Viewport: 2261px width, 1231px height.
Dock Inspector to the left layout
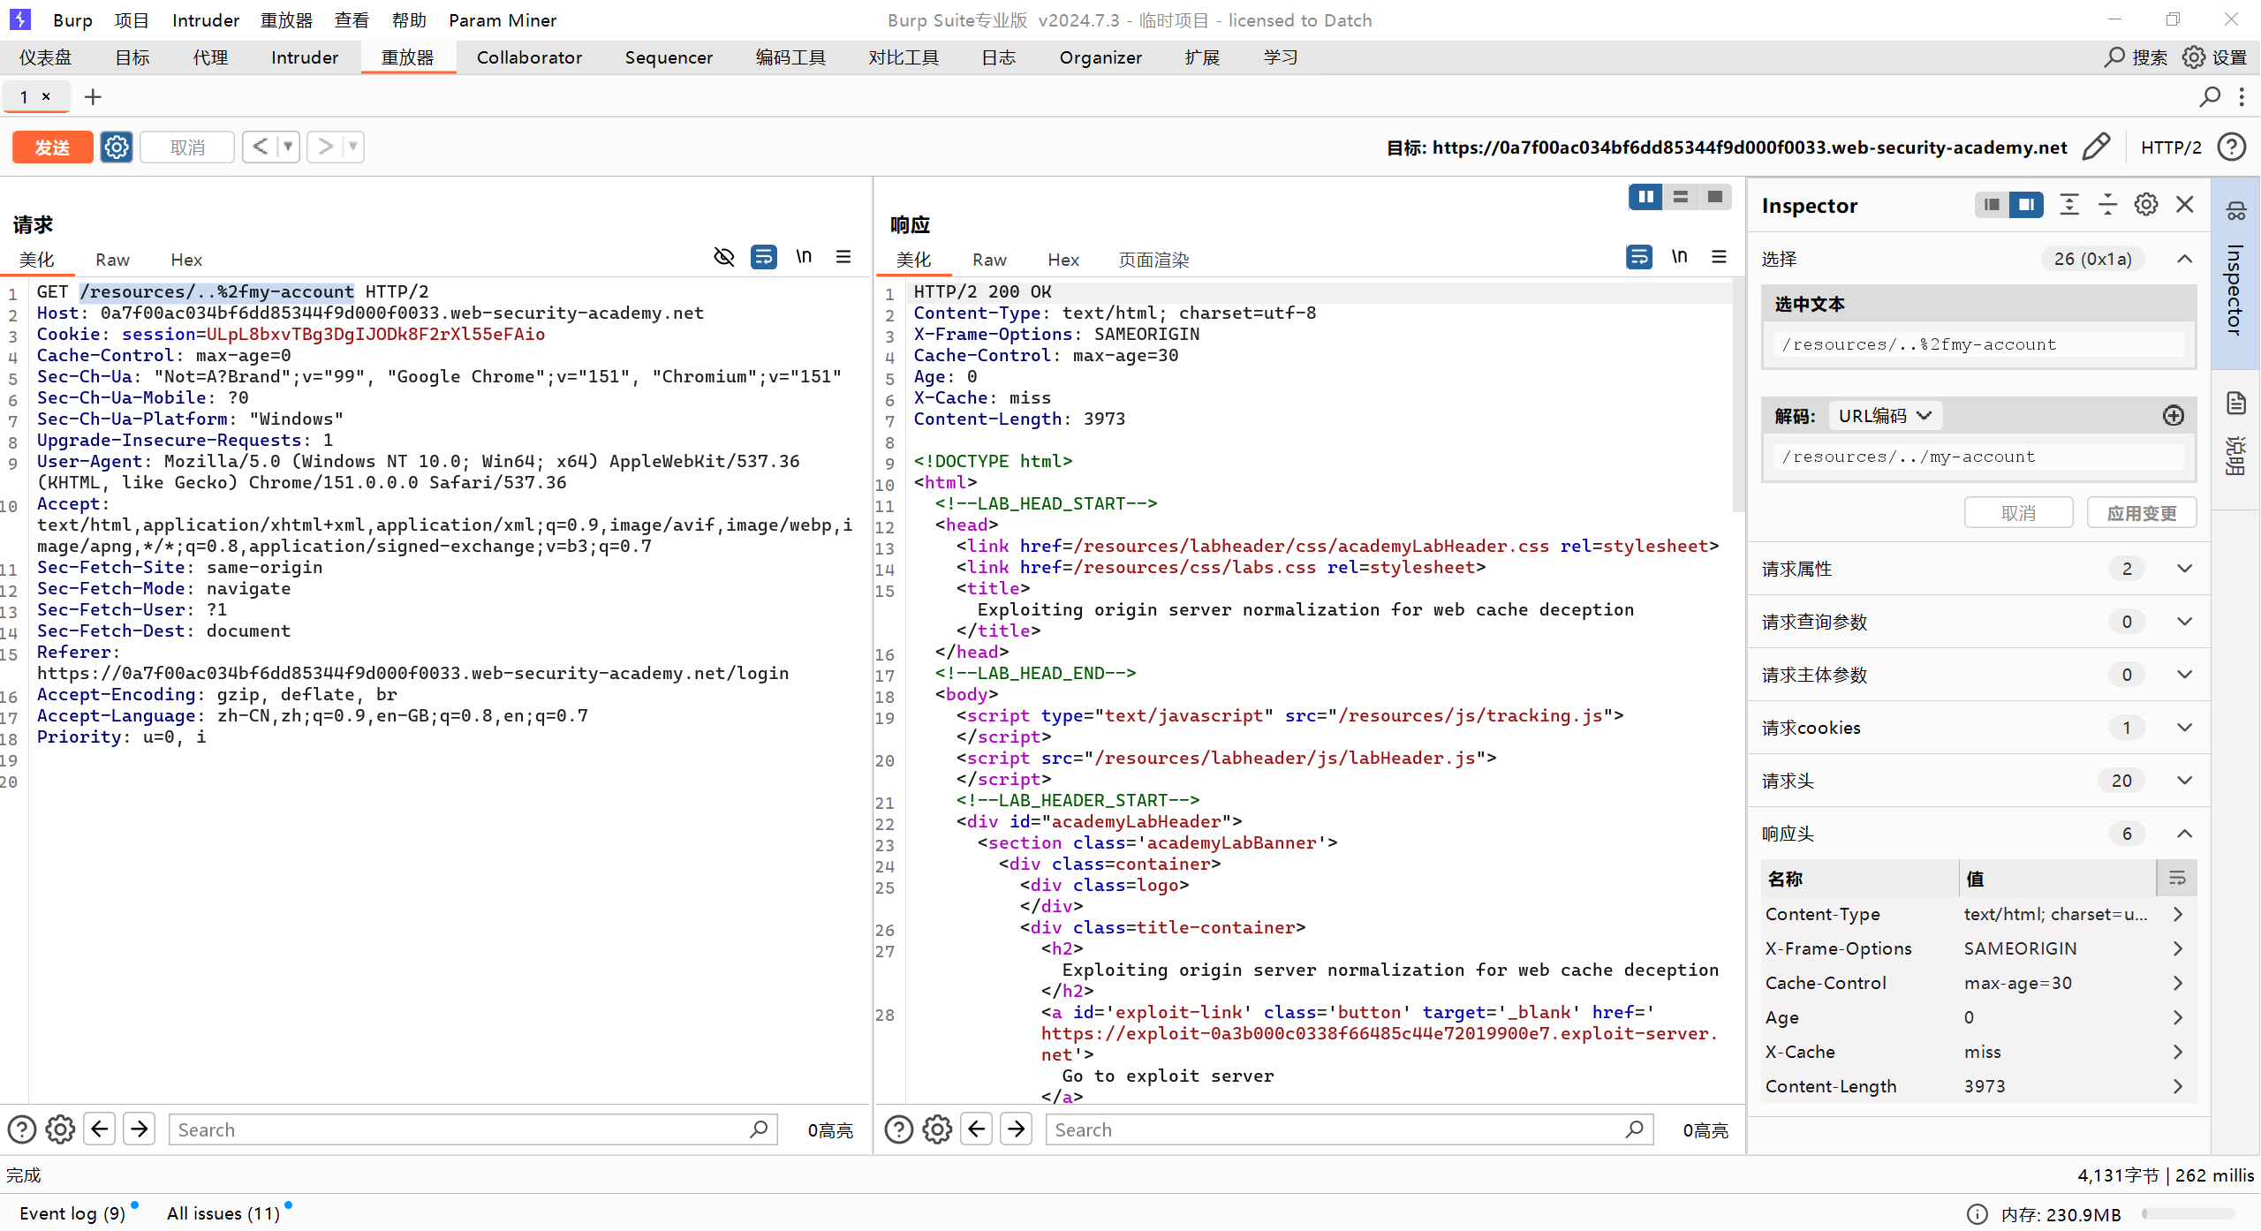(1992, 205)
